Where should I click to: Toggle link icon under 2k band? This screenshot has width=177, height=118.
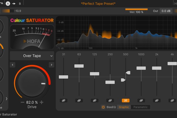157,101
